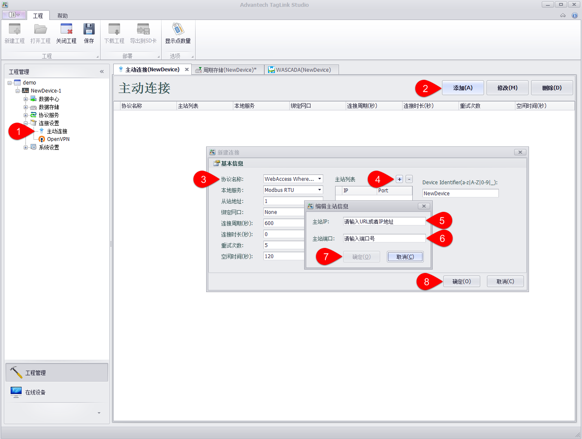Click the blue info help icon

pyautogui.click(x=575, y=15)
